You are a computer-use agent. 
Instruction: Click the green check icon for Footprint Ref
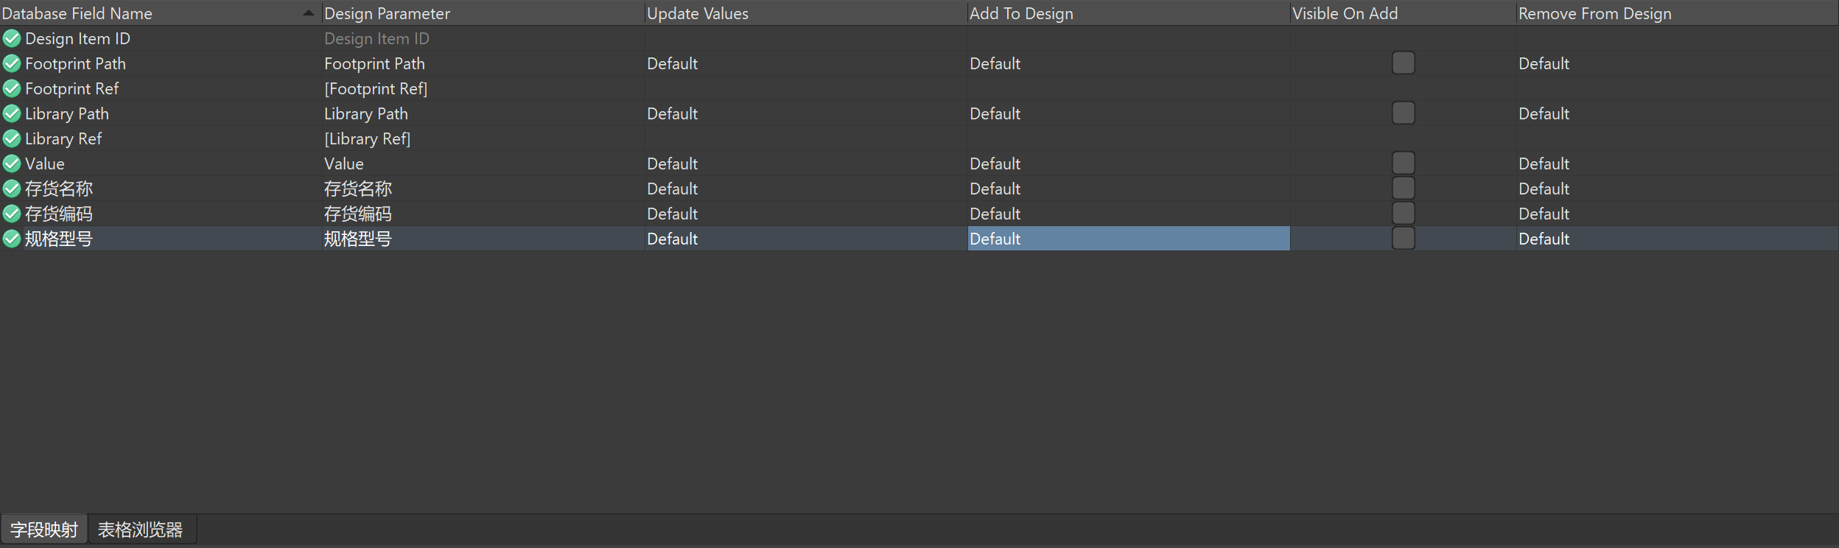point(12,88)
